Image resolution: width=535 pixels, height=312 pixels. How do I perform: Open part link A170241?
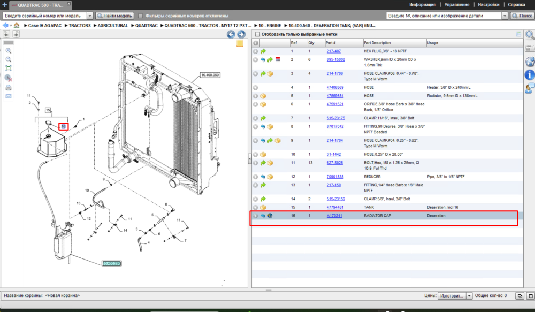[x=334, y=216]
